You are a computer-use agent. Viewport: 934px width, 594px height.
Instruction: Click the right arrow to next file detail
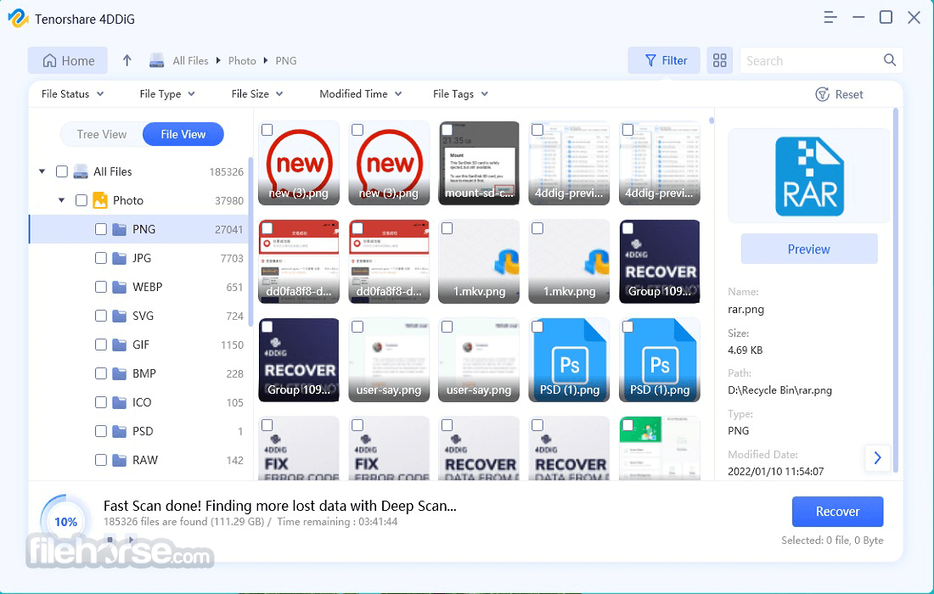click(877, 457)
